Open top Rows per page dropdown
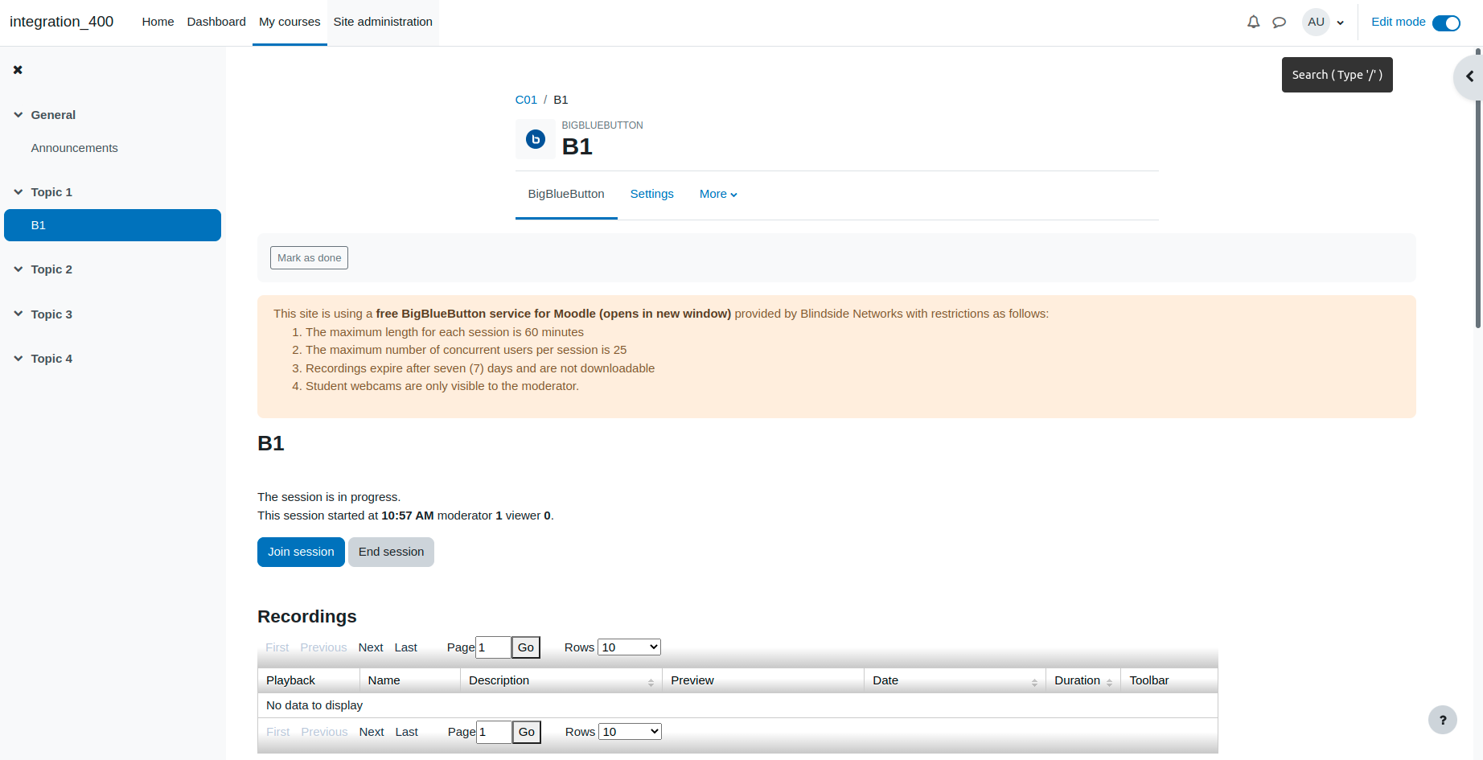1483x760 pixels. [629, 647]
